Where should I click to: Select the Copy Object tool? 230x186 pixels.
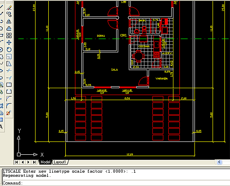[x=9, y=14]
